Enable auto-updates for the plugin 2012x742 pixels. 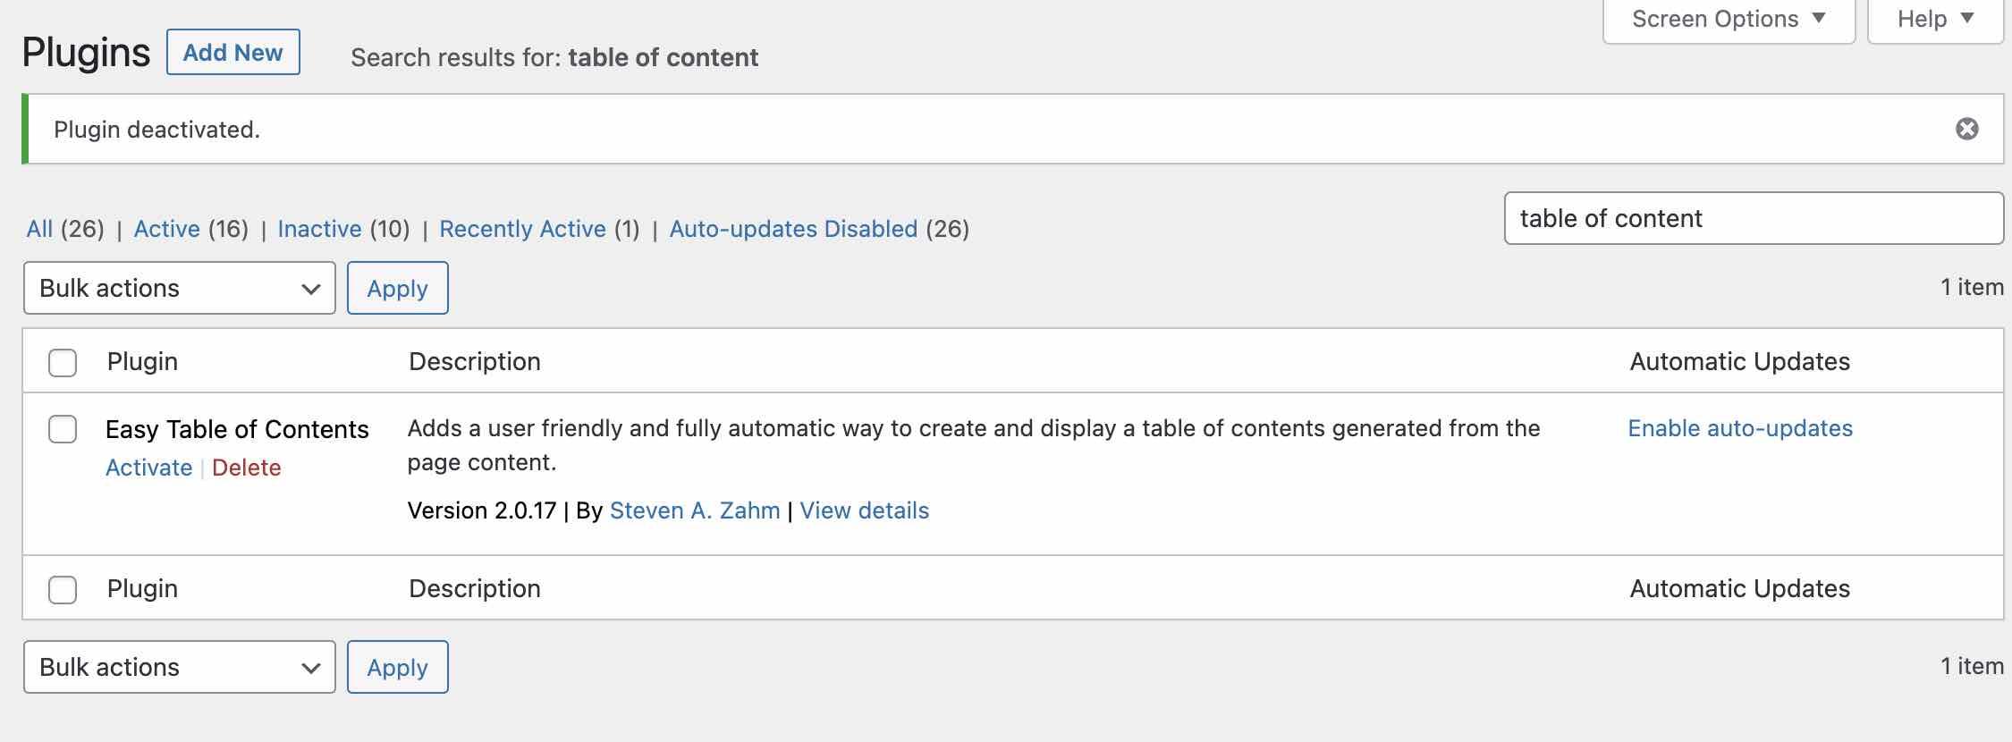[x=1739, y=428]
